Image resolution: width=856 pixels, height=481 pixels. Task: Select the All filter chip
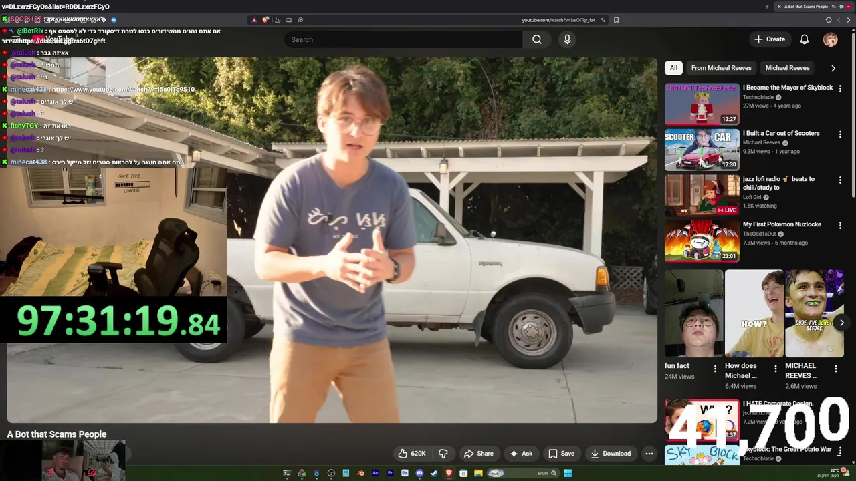pyautogui.click(x=673, y=68)
